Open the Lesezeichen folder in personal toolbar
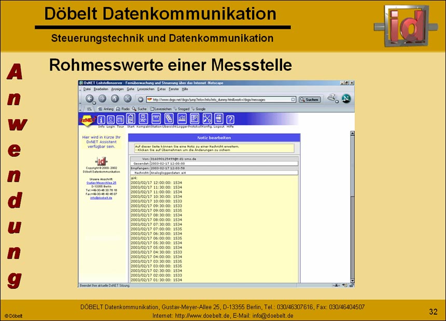This screenshot has height=321, width=446. point(161,109)
